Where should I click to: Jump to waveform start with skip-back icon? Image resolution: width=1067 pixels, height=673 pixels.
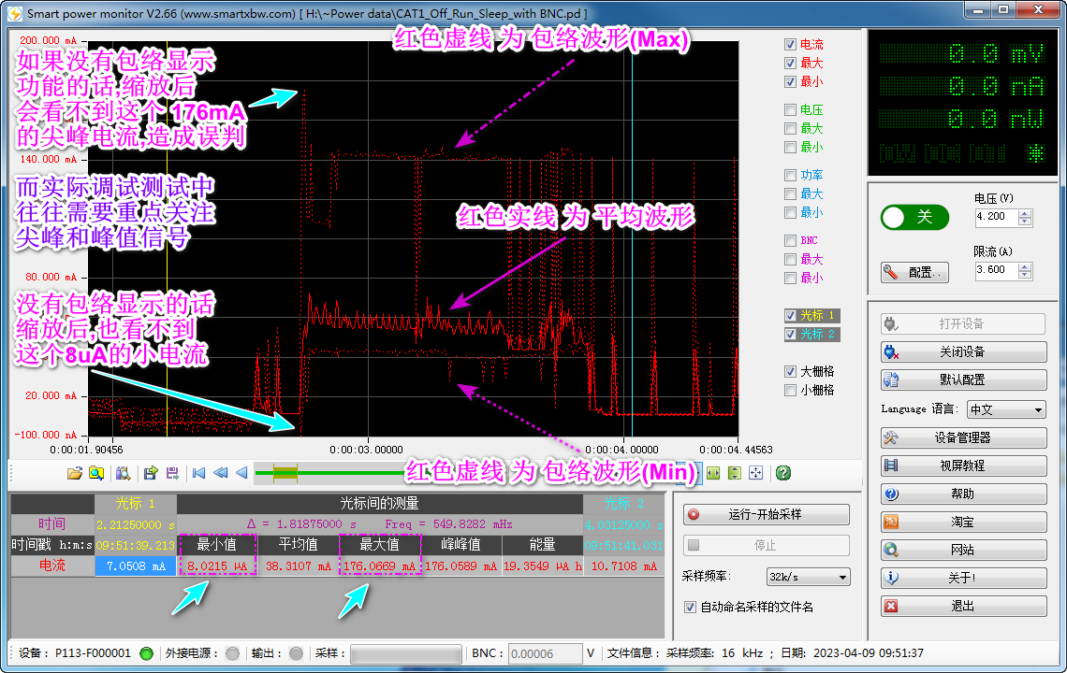(197, 474)
